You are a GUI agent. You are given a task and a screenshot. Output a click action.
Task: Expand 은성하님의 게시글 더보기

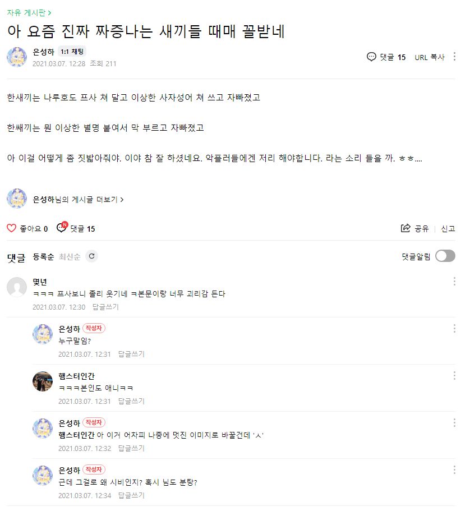[x=79, y=199]
